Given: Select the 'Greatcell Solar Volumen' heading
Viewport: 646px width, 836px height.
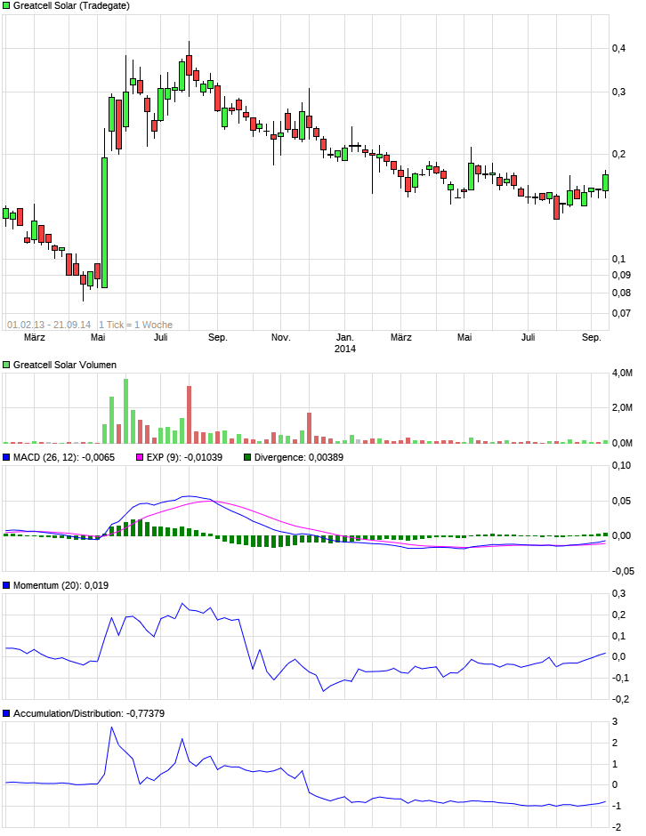Looking at the screenshot, I should click(x=65, y=365).
